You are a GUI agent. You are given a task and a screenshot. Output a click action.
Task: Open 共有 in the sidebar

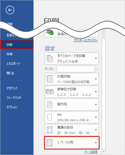point(9,54)
